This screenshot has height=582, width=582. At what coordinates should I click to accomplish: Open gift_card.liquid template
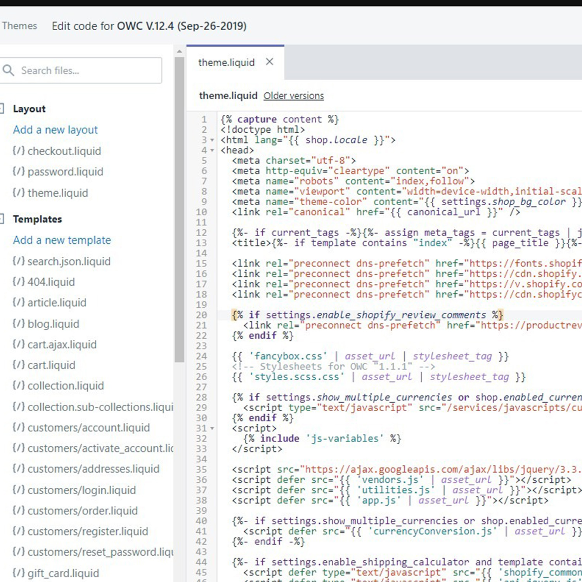tap(63, 573)
